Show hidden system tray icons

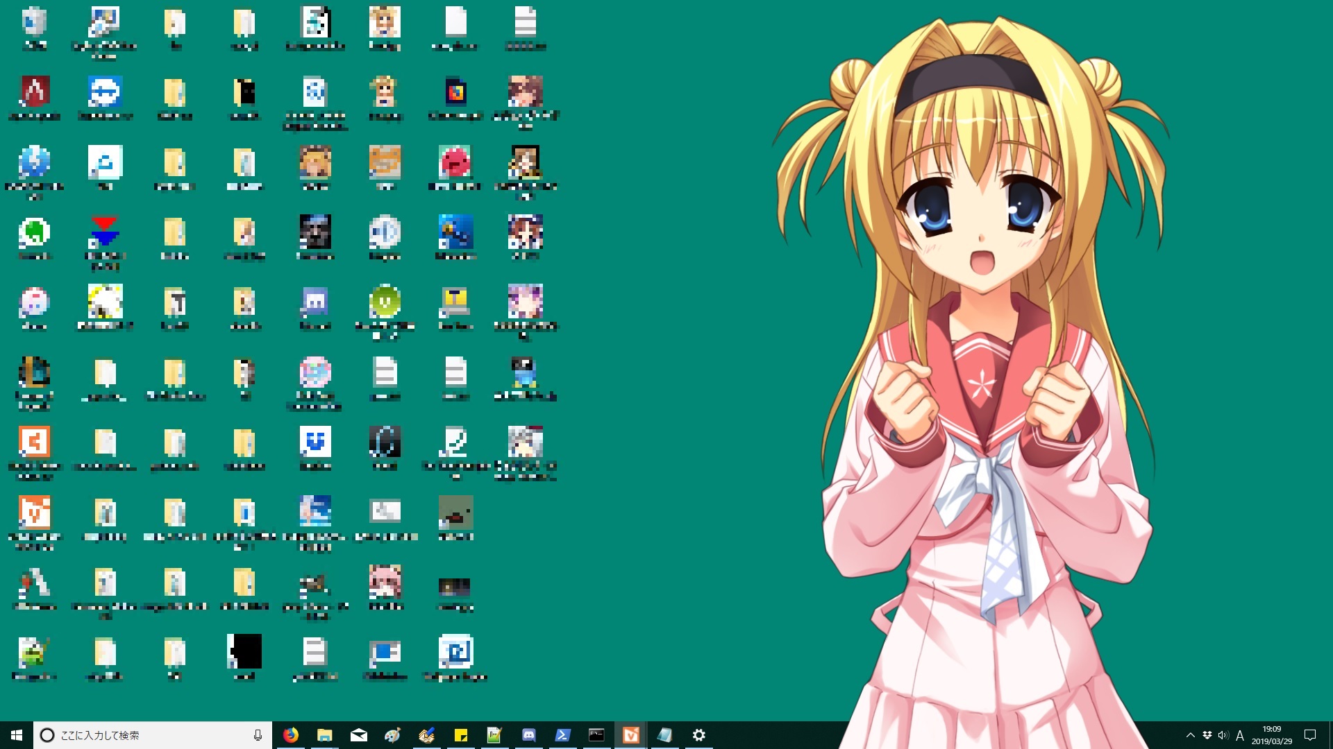tap(1191, 735)
